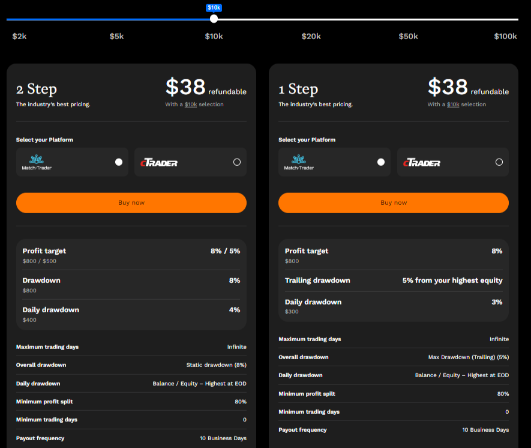The width and height of the screenshot is (531, 448).
Task: Select cTrader radio in 1 Step card
Action: (499, 162)
